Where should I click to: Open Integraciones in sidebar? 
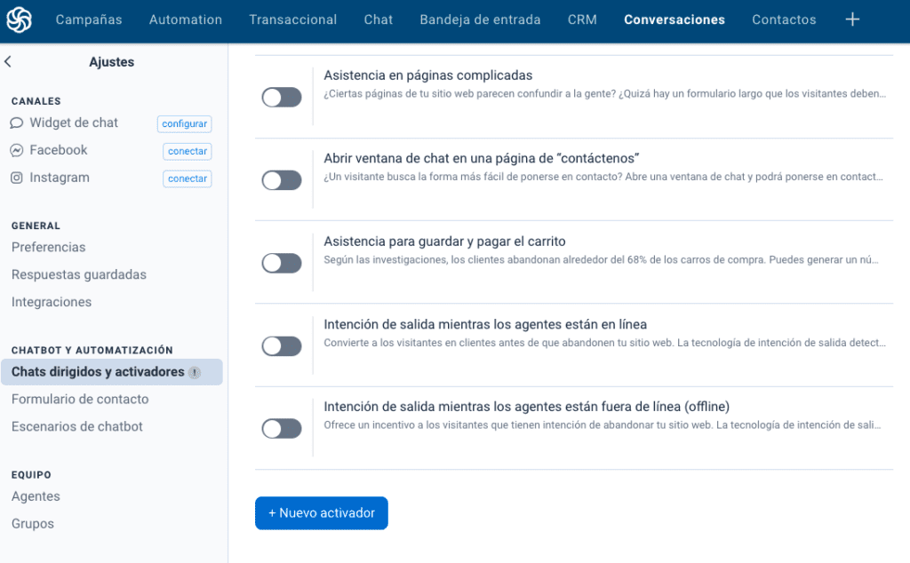pyautogui.click(x=52, y=302)
